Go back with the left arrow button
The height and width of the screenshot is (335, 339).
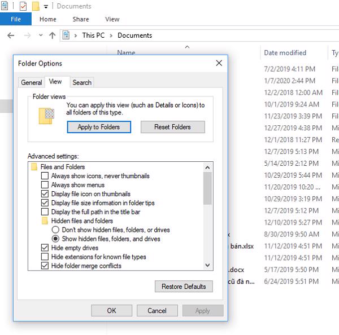pyautogui.click(x=11, y=36)
